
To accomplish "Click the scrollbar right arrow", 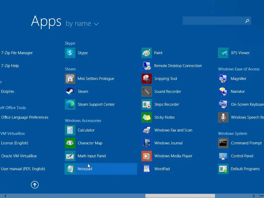I will pos(254,196).
